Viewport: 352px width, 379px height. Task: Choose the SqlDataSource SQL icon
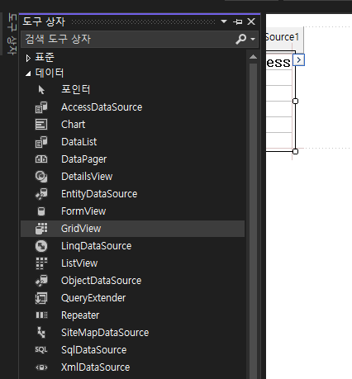tap(41, 350)
